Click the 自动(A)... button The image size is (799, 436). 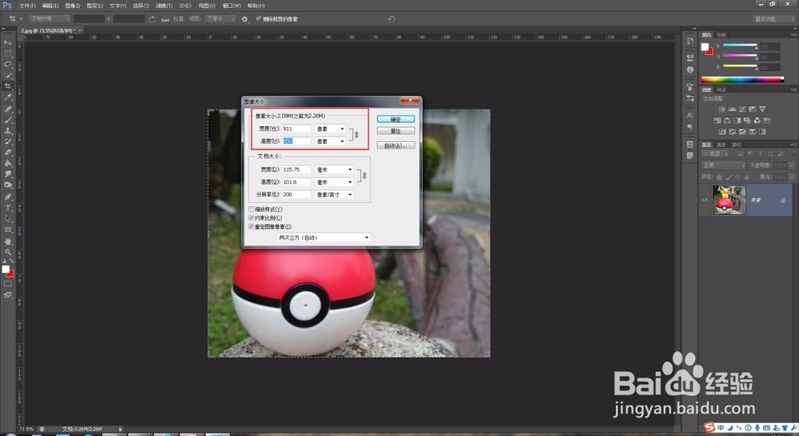coord(396,145)
